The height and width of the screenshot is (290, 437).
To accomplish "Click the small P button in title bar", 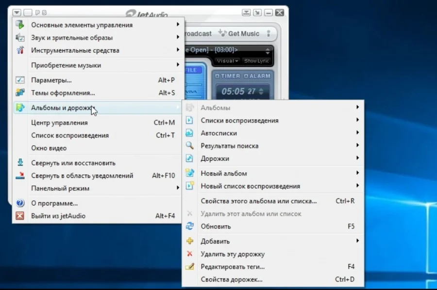I will pyautogui.click(x=37, y=13).
